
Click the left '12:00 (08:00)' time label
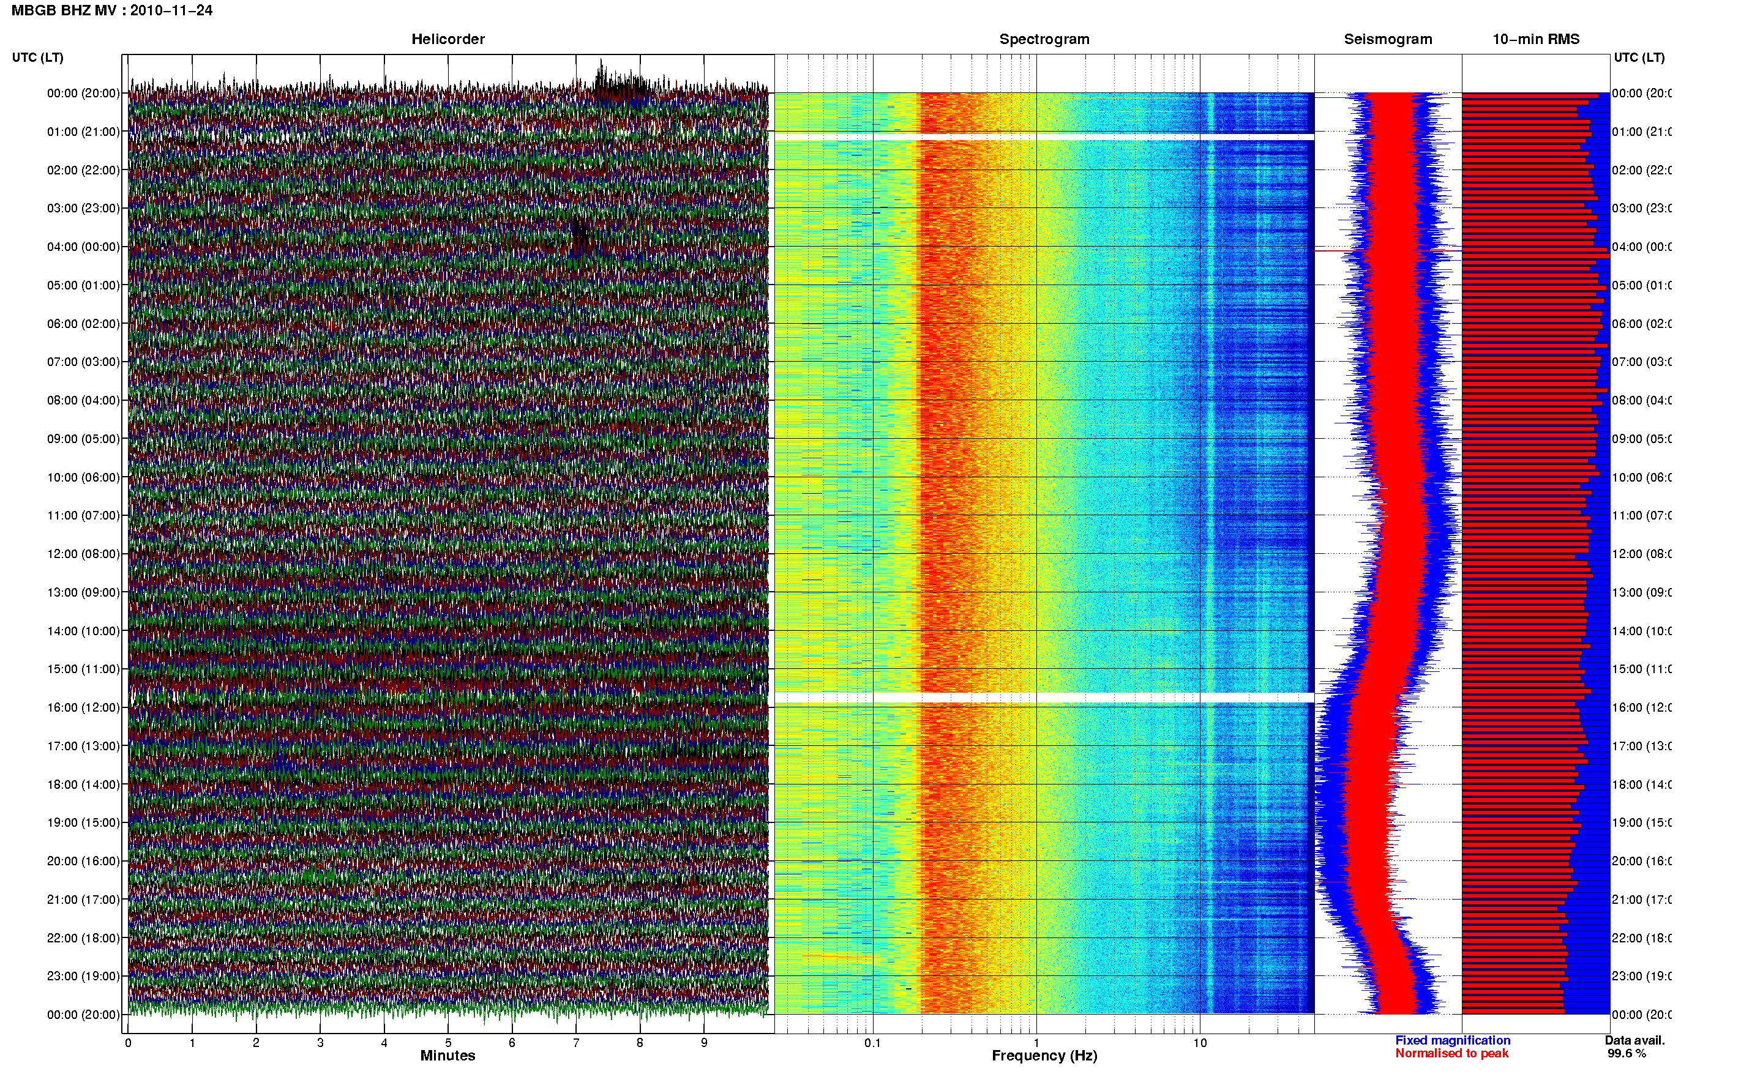click(83, 554)
